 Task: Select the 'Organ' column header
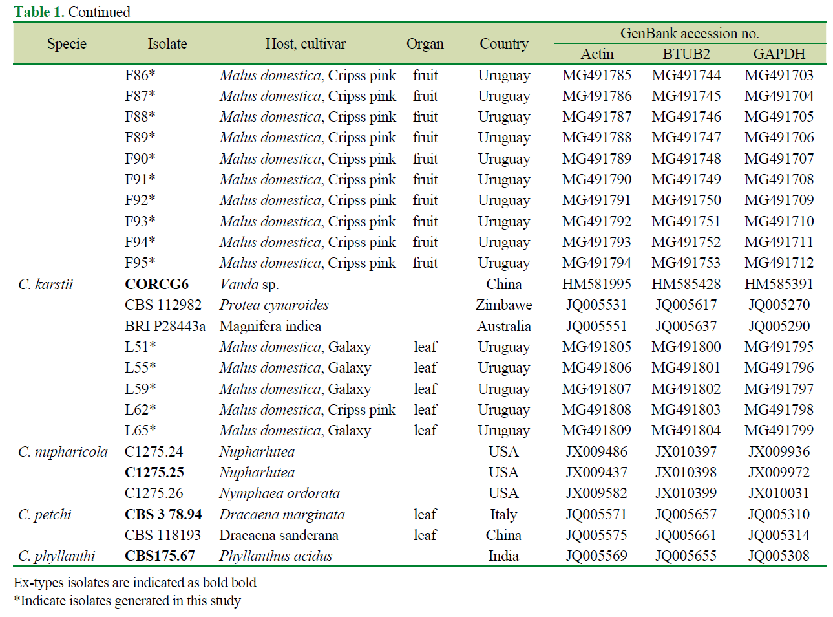[425, 43]
